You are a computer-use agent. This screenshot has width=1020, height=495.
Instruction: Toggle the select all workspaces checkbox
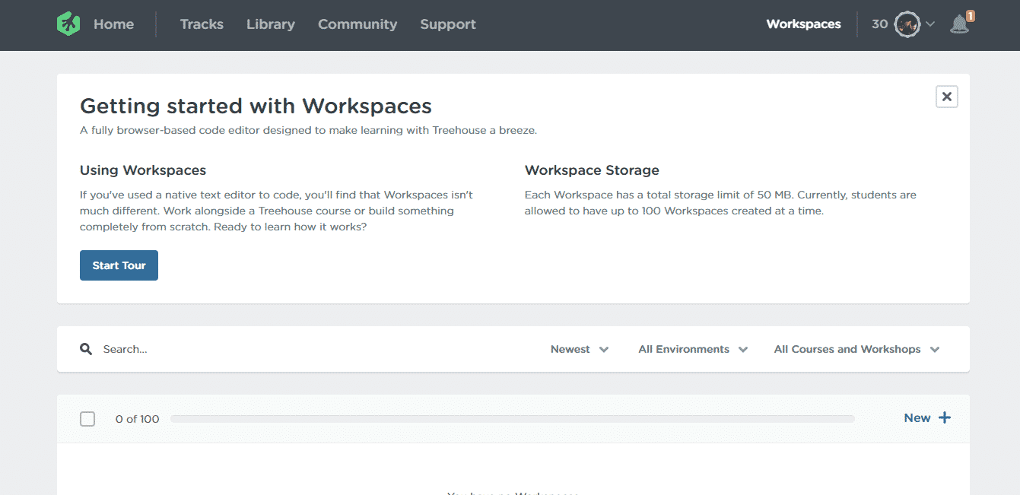[x=87, y=419]
